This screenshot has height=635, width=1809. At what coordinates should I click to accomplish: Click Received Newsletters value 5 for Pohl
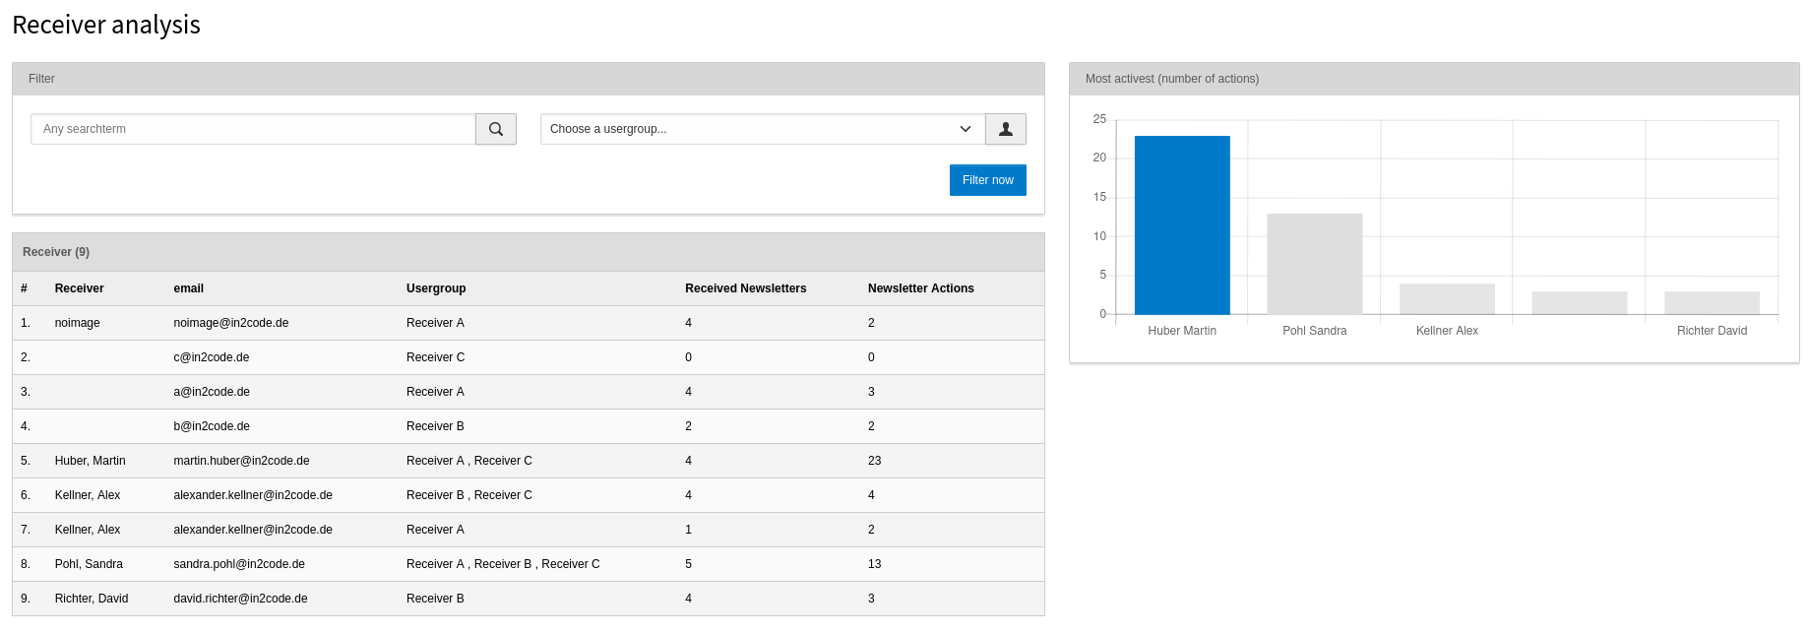tap(689, 564)
